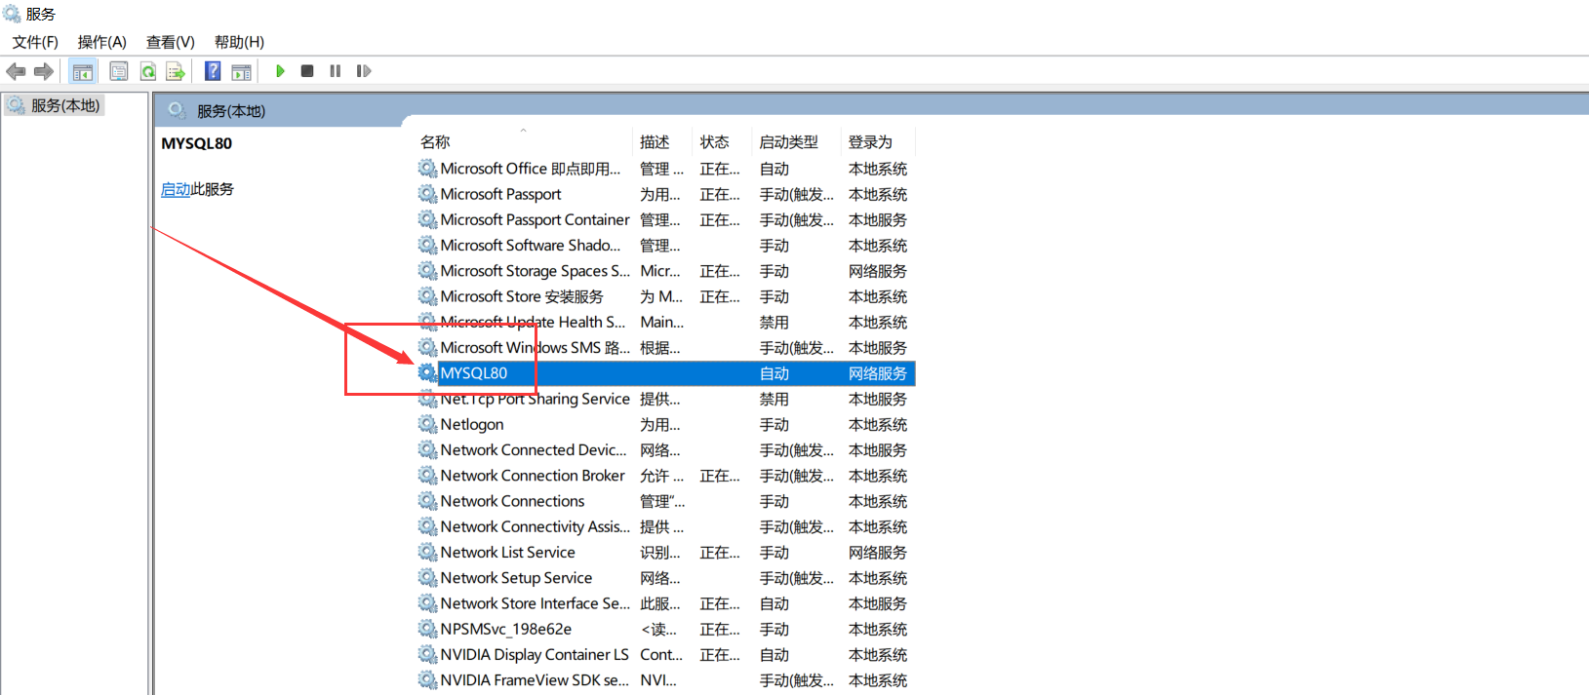Toggle the show/hide console tree icon
The height and width of the screenshot is (695, 1589).
[83, 71]
